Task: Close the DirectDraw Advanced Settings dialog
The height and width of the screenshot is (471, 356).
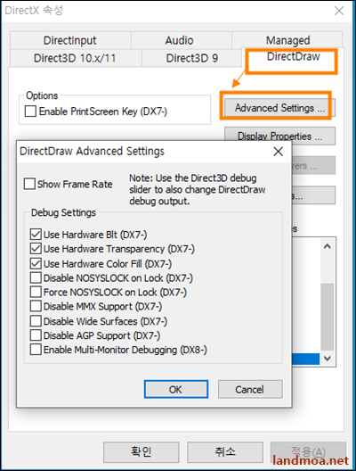Action: pyautogui.click(x=278, y=152)
